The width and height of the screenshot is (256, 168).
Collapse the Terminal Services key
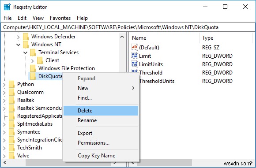coord(26,52)
